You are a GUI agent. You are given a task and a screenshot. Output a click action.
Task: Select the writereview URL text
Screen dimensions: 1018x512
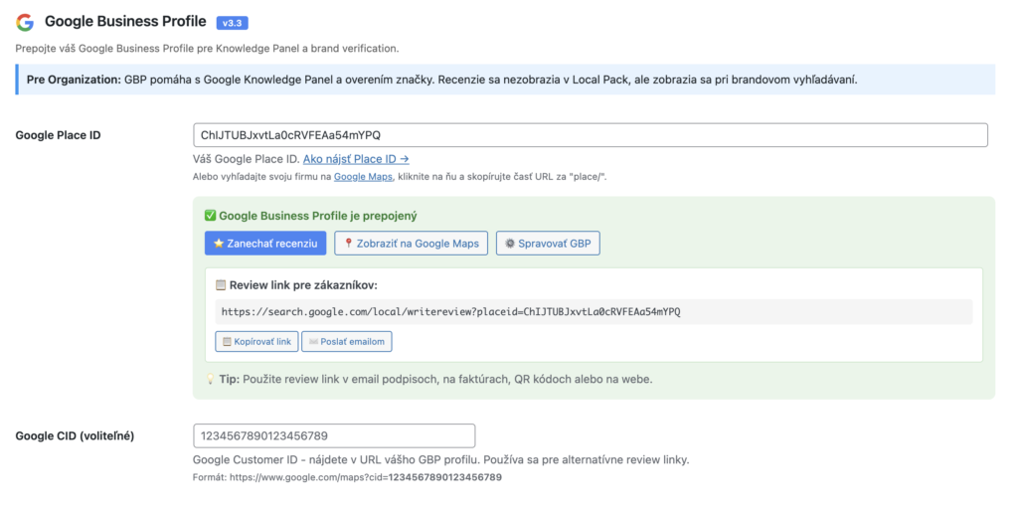pyautogui.click(x=450, y=311)
